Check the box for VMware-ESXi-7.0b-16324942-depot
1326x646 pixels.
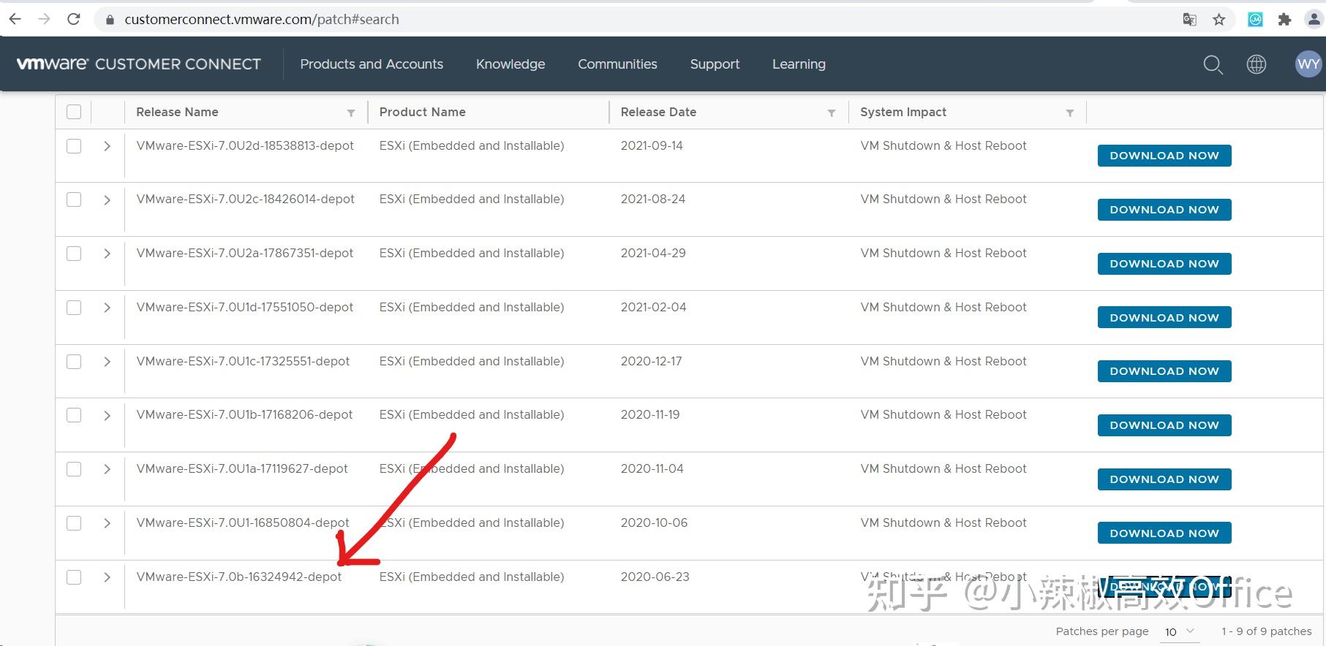74,577
